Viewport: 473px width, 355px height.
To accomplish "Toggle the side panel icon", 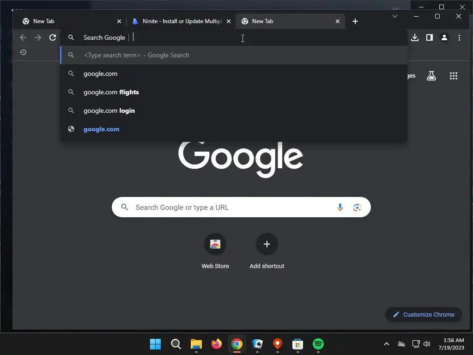I will (x=430, y=37).
